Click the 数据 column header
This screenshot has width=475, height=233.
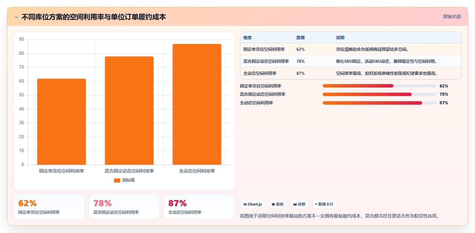pos(301,38)
